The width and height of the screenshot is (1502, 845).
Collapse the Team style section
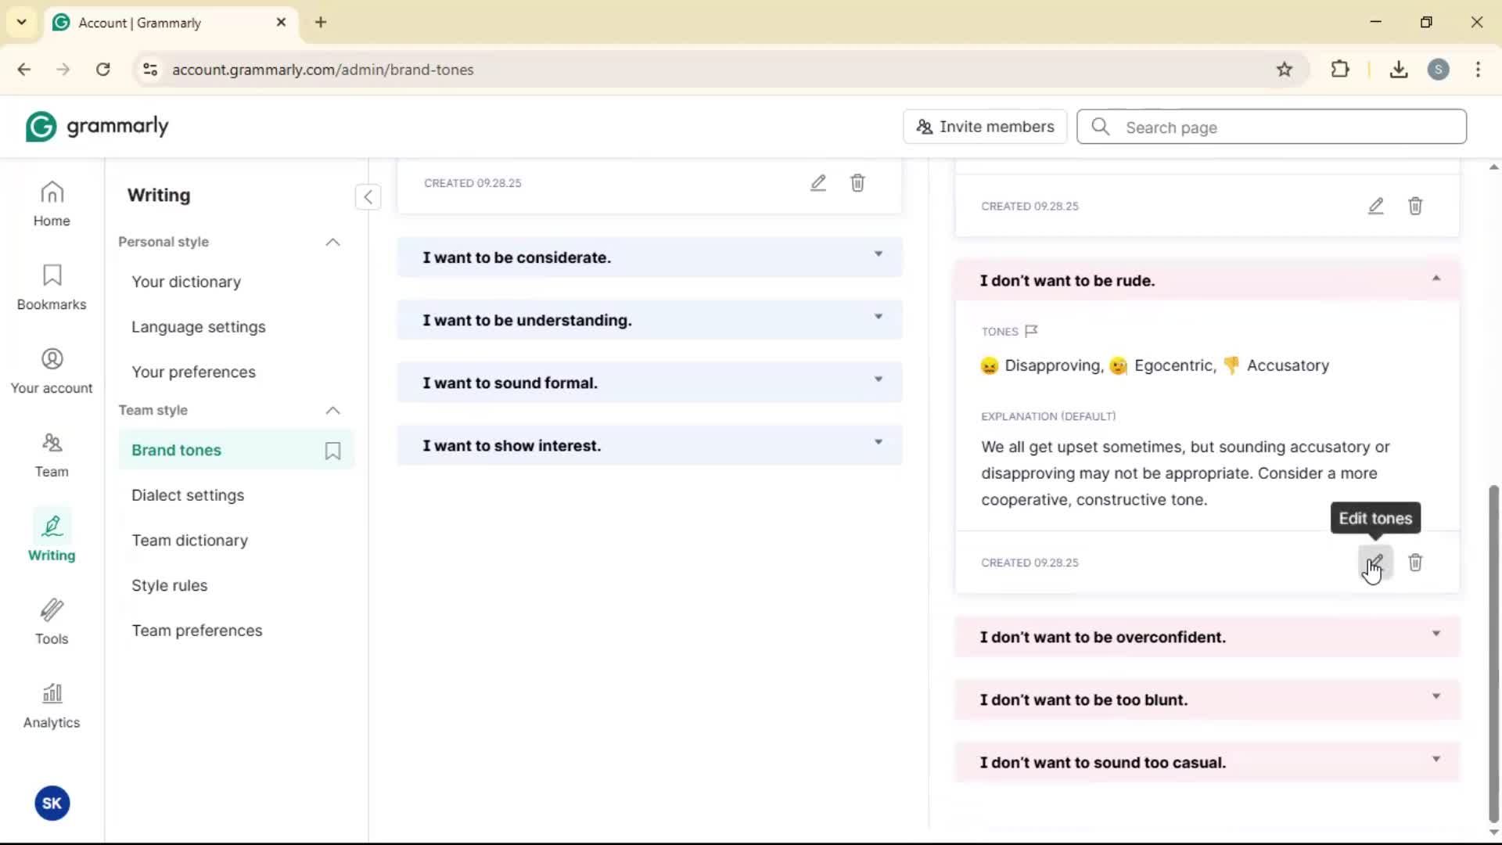(332, 411)
